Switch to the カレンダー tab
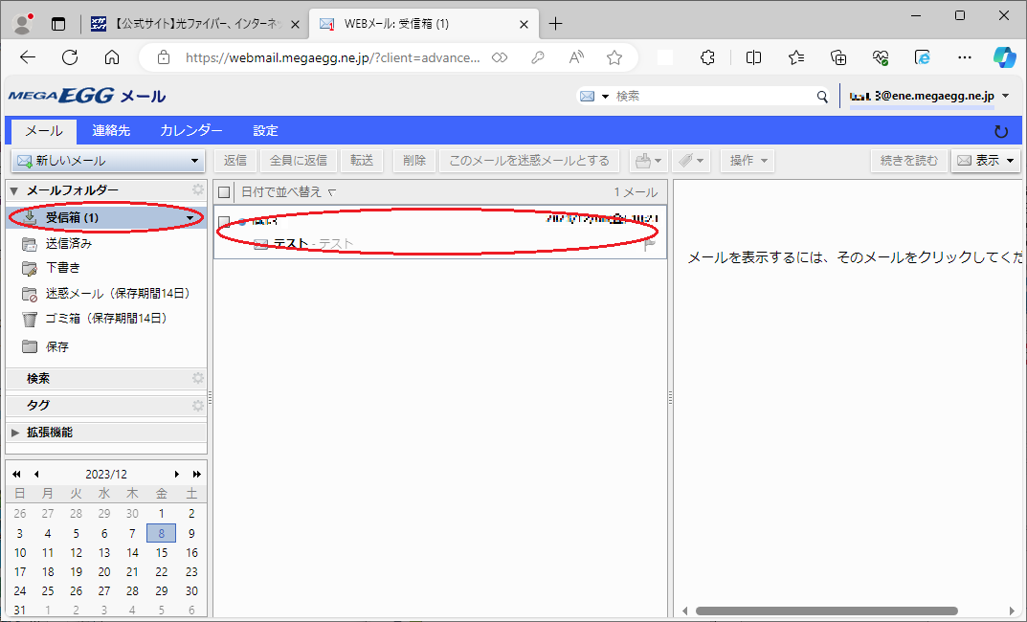1027x622 pixels. [191, 131]
